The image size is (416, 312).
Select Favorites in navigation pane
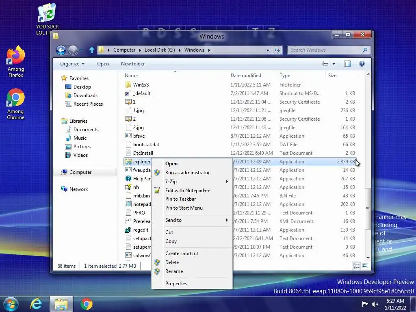click(x=75, y=78)
